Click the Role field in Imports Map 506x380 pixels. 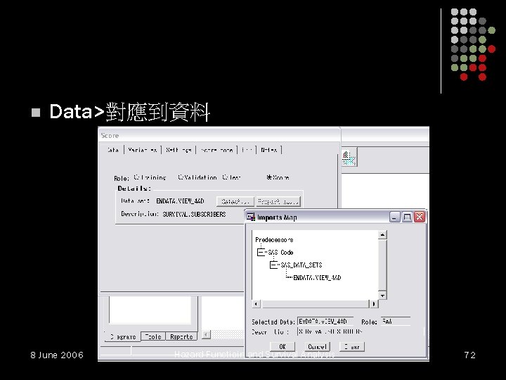click(396, 322)
